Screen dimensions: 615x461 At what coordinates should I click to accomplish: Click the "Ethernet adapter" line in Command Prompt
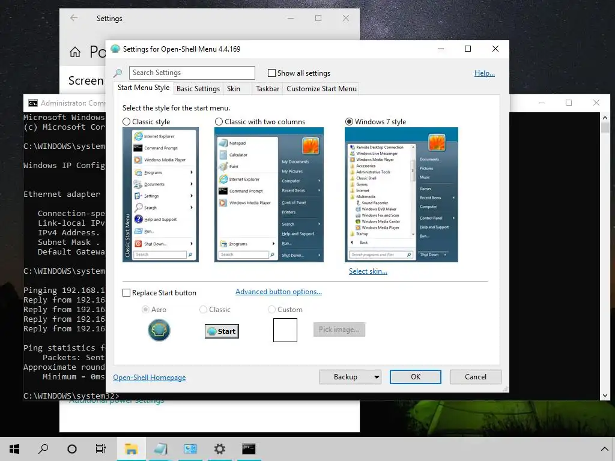62,194
